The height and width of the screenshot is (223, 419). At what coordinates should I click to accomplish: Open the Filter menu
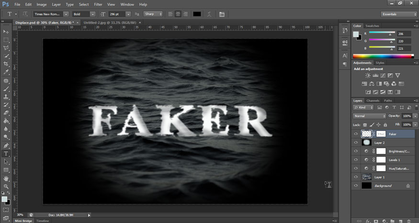click(x=98, y=4)
